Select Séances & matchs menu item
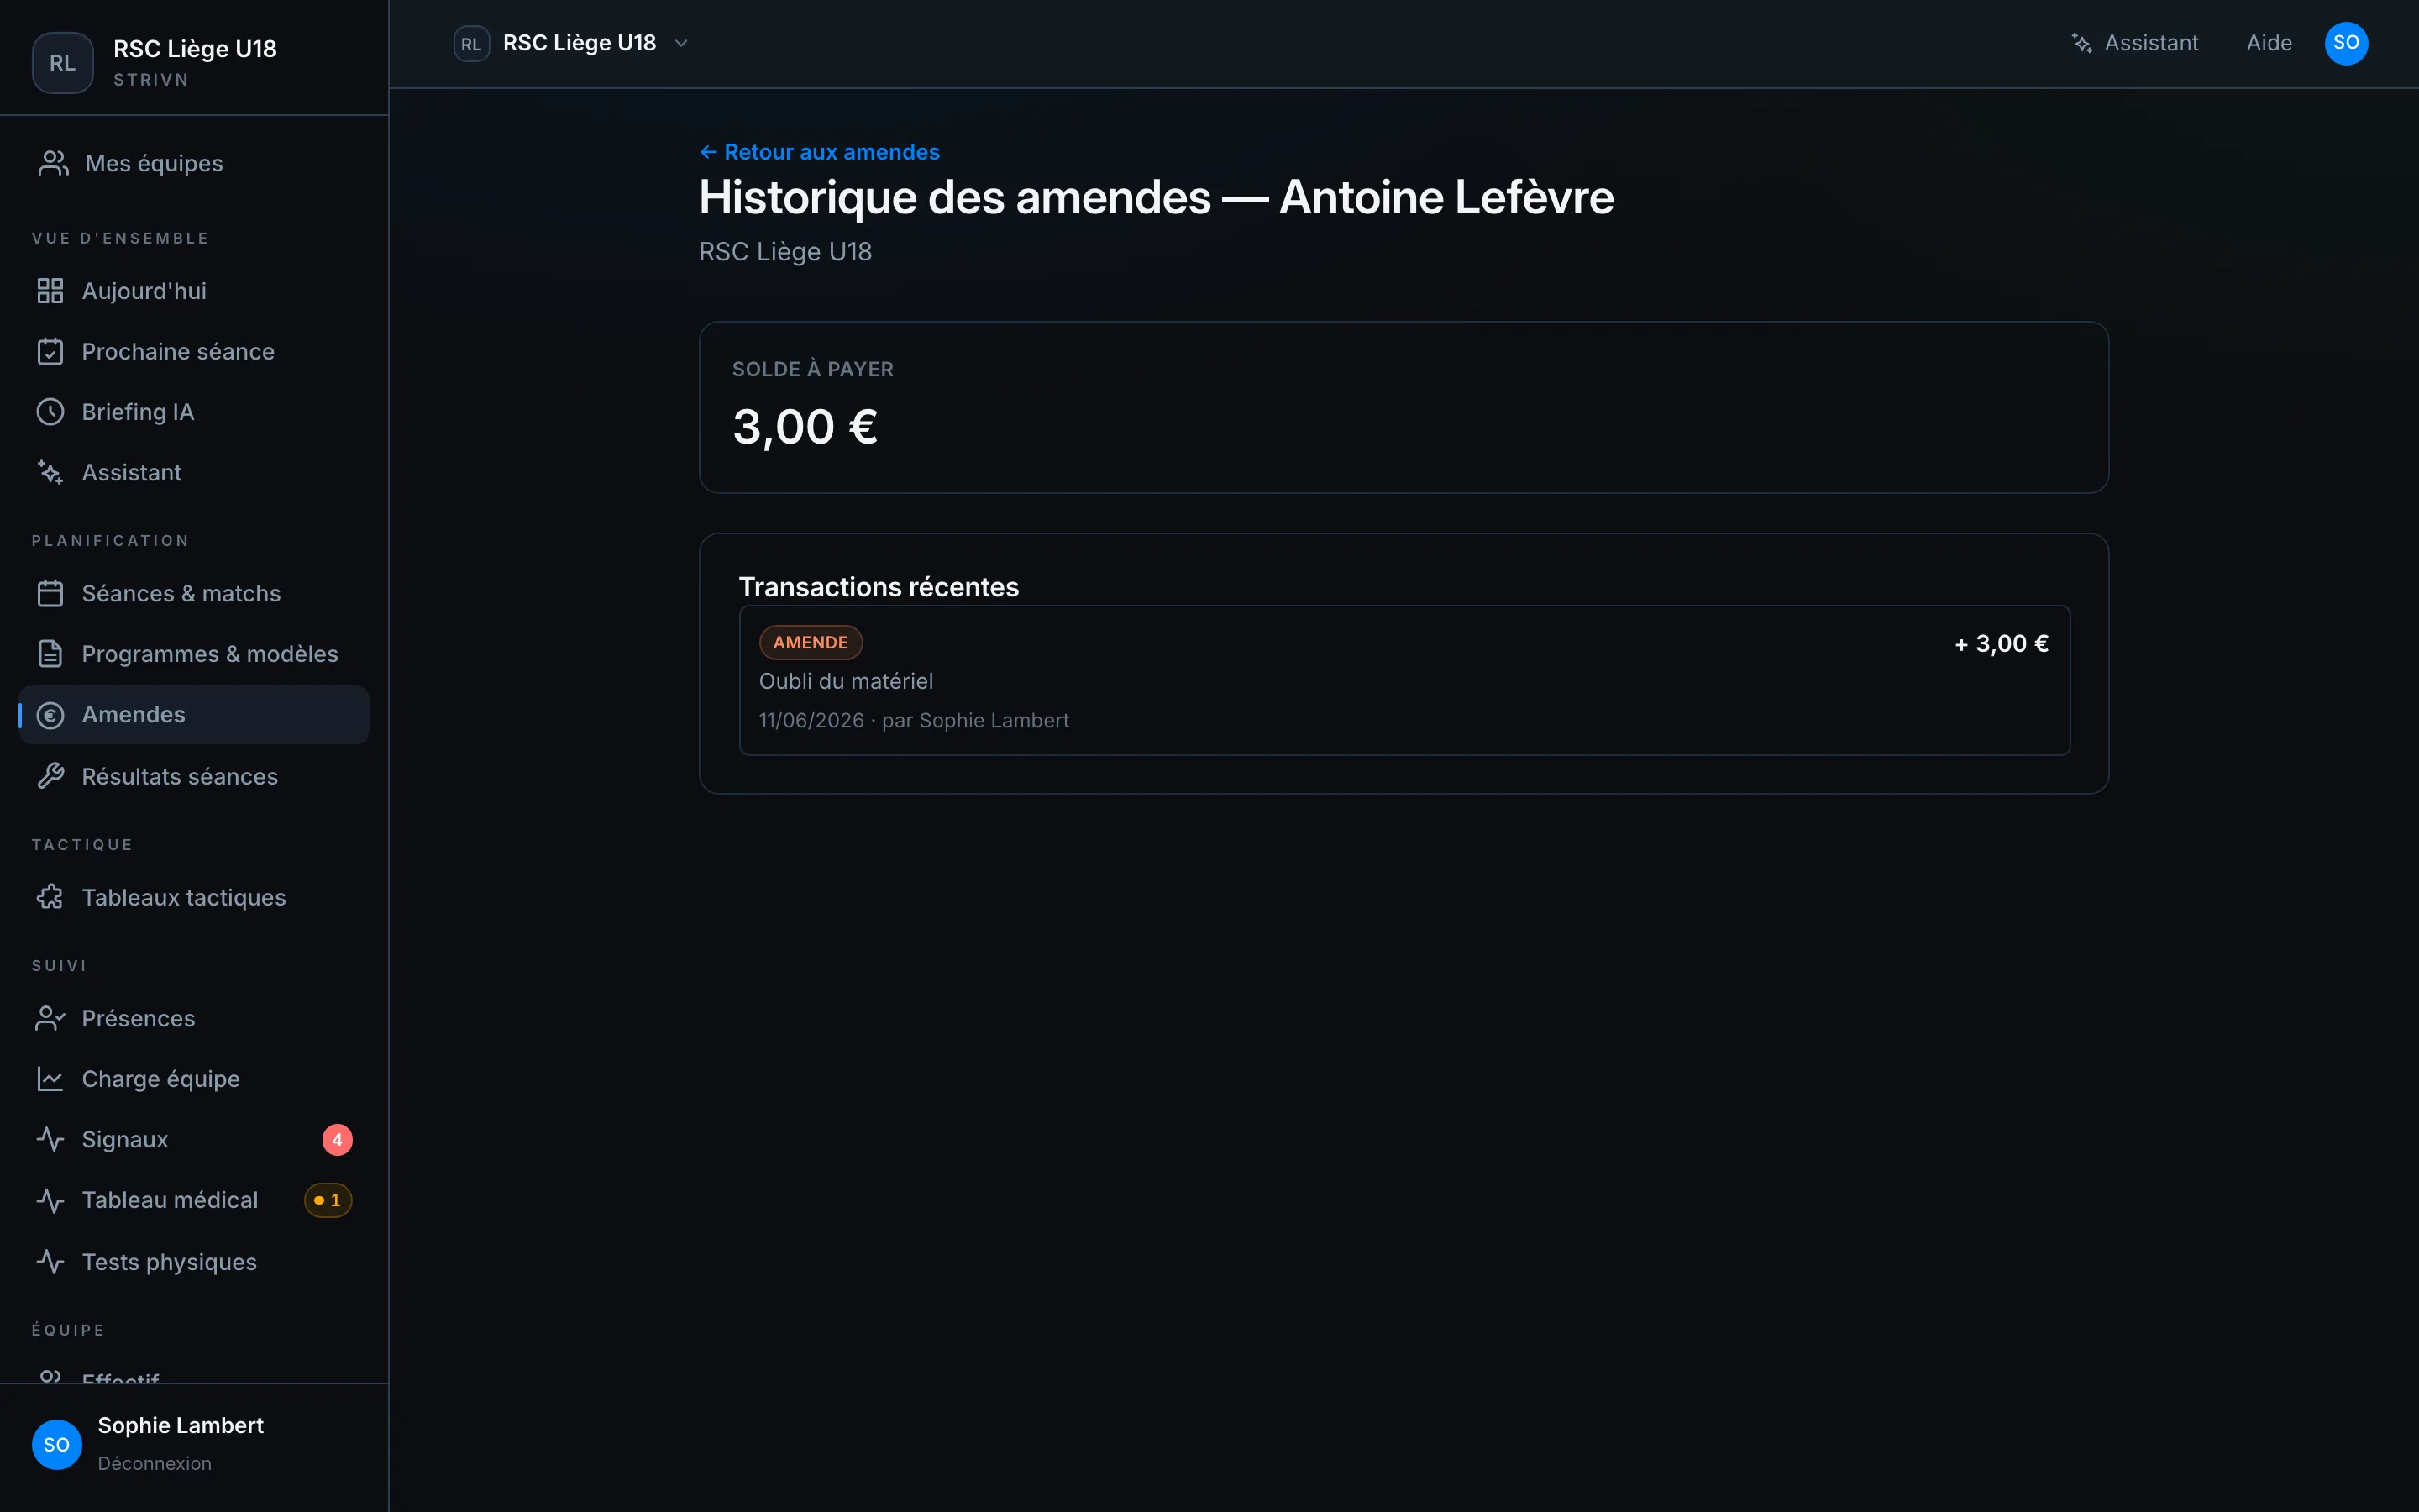Viewport: 2419px width, 1512px height. pos(194,593)
